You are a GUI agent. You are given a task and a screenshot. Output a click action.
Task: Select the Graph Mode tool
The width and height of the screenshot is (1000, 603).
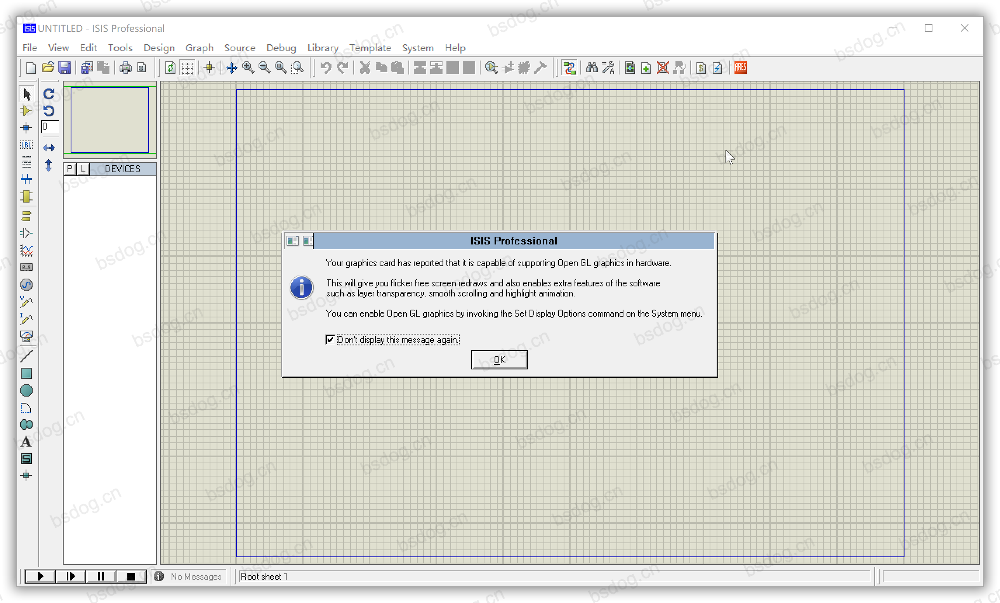pyautogui.click(x=26, y=250)
